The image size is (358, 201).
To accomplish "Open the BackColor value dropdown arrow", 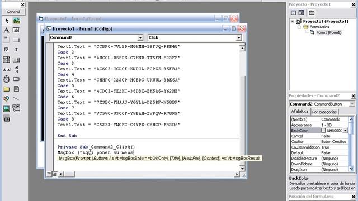I will click(x=345, y=130).
